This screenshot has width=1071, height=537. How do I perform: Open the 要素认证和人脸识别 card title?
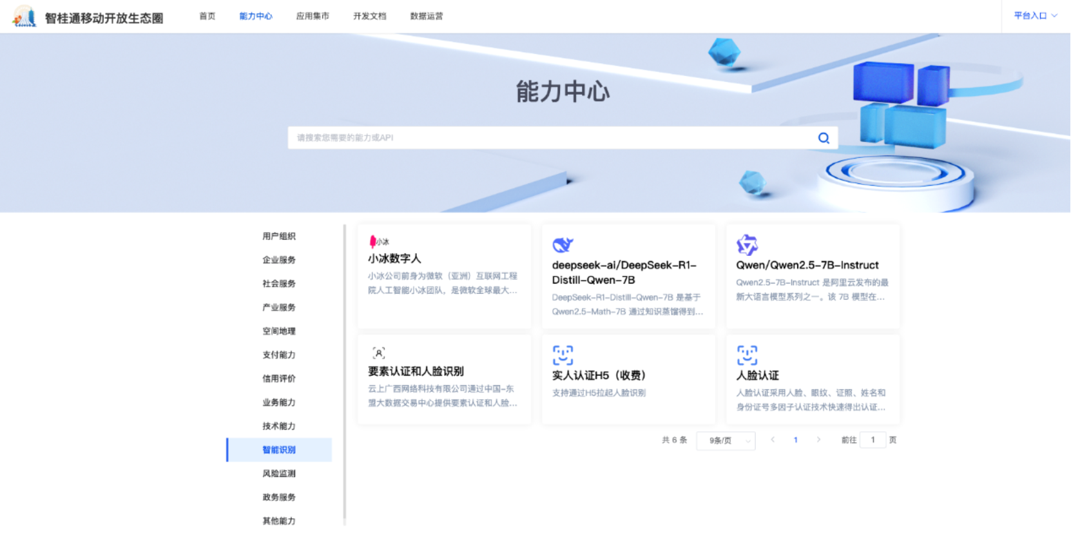coord(416,371)
